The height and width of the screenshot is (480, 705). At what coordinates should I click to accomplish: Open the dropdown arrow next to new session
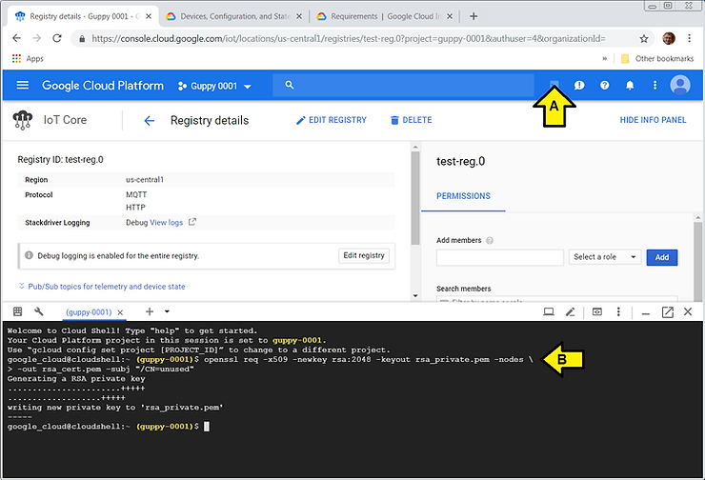(x=167, y=311)
